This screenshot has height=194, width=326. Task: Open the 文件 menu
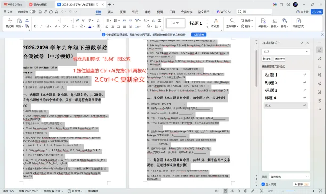click(8, 12)
